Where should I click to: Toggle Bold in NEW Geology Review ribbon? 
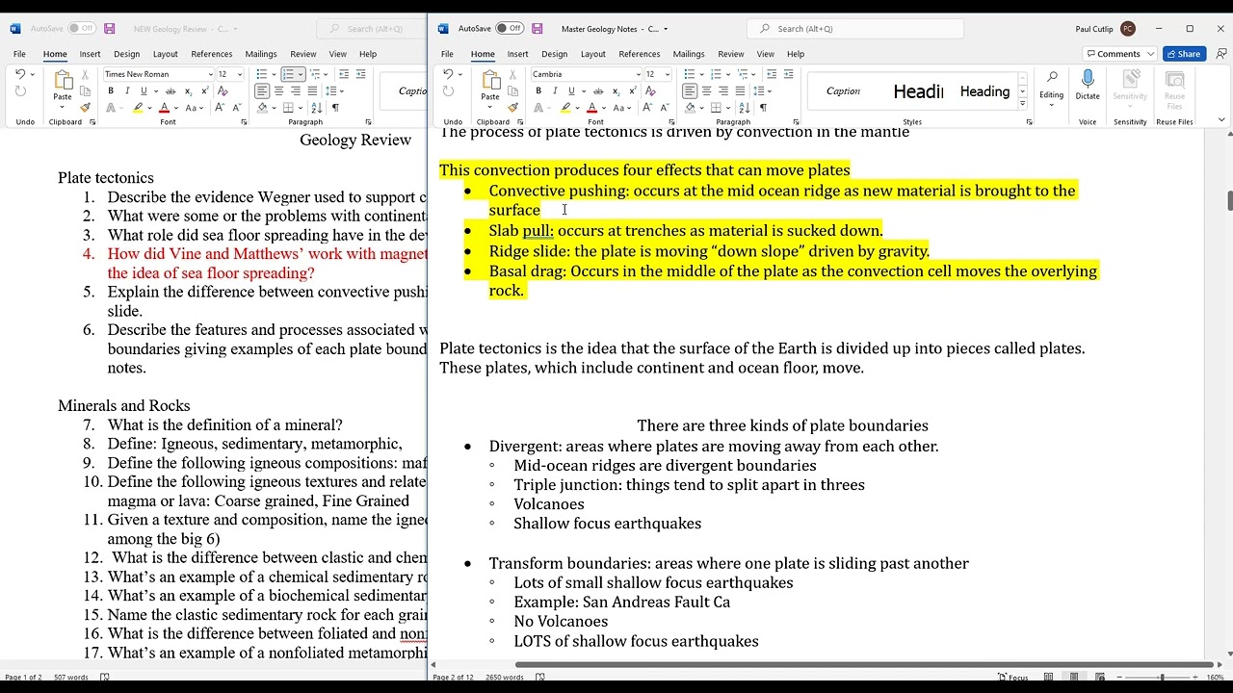[111, 90]
